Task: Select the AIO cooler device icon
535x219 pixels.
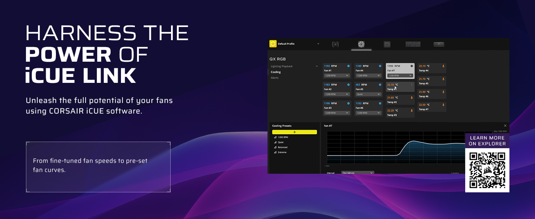Action: tap(335, 44)
